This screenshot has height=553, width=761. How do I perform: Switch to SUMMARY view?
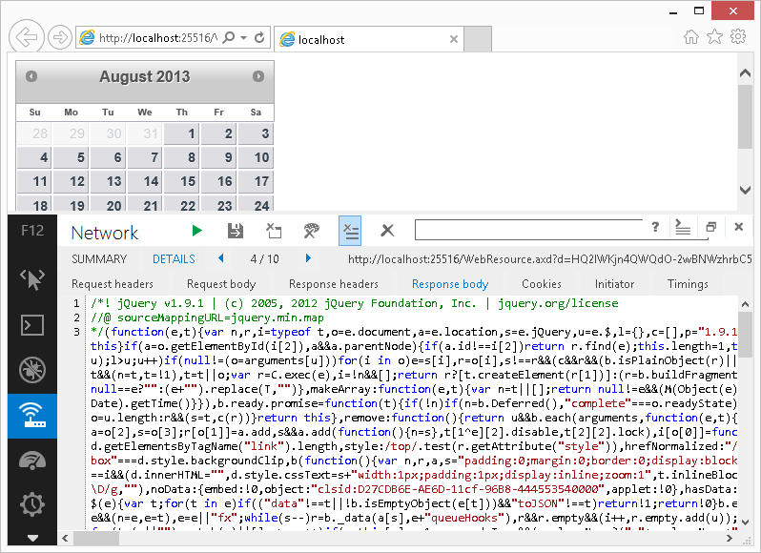(x=99, y=259)
